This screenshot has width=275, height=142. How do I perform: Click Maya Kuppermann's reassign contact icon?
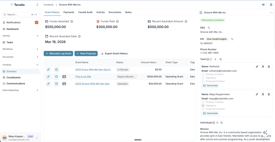click(x=263, y=94)
